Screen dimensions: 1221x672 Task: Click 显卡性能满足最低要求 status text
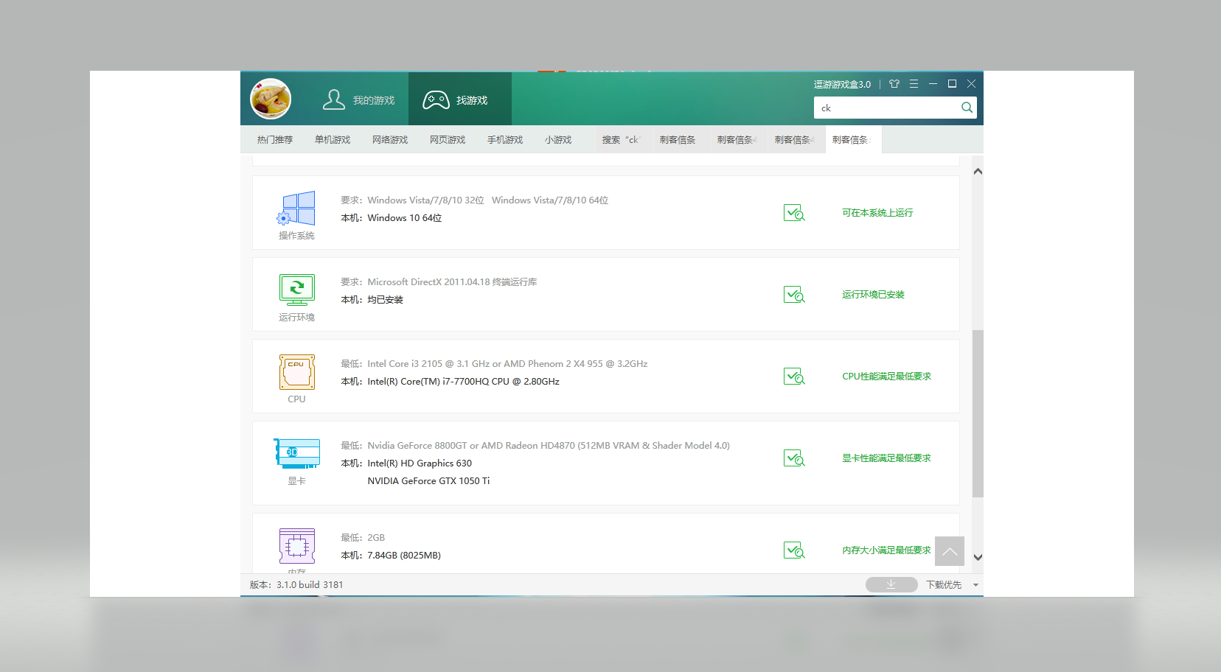[886, 458]
